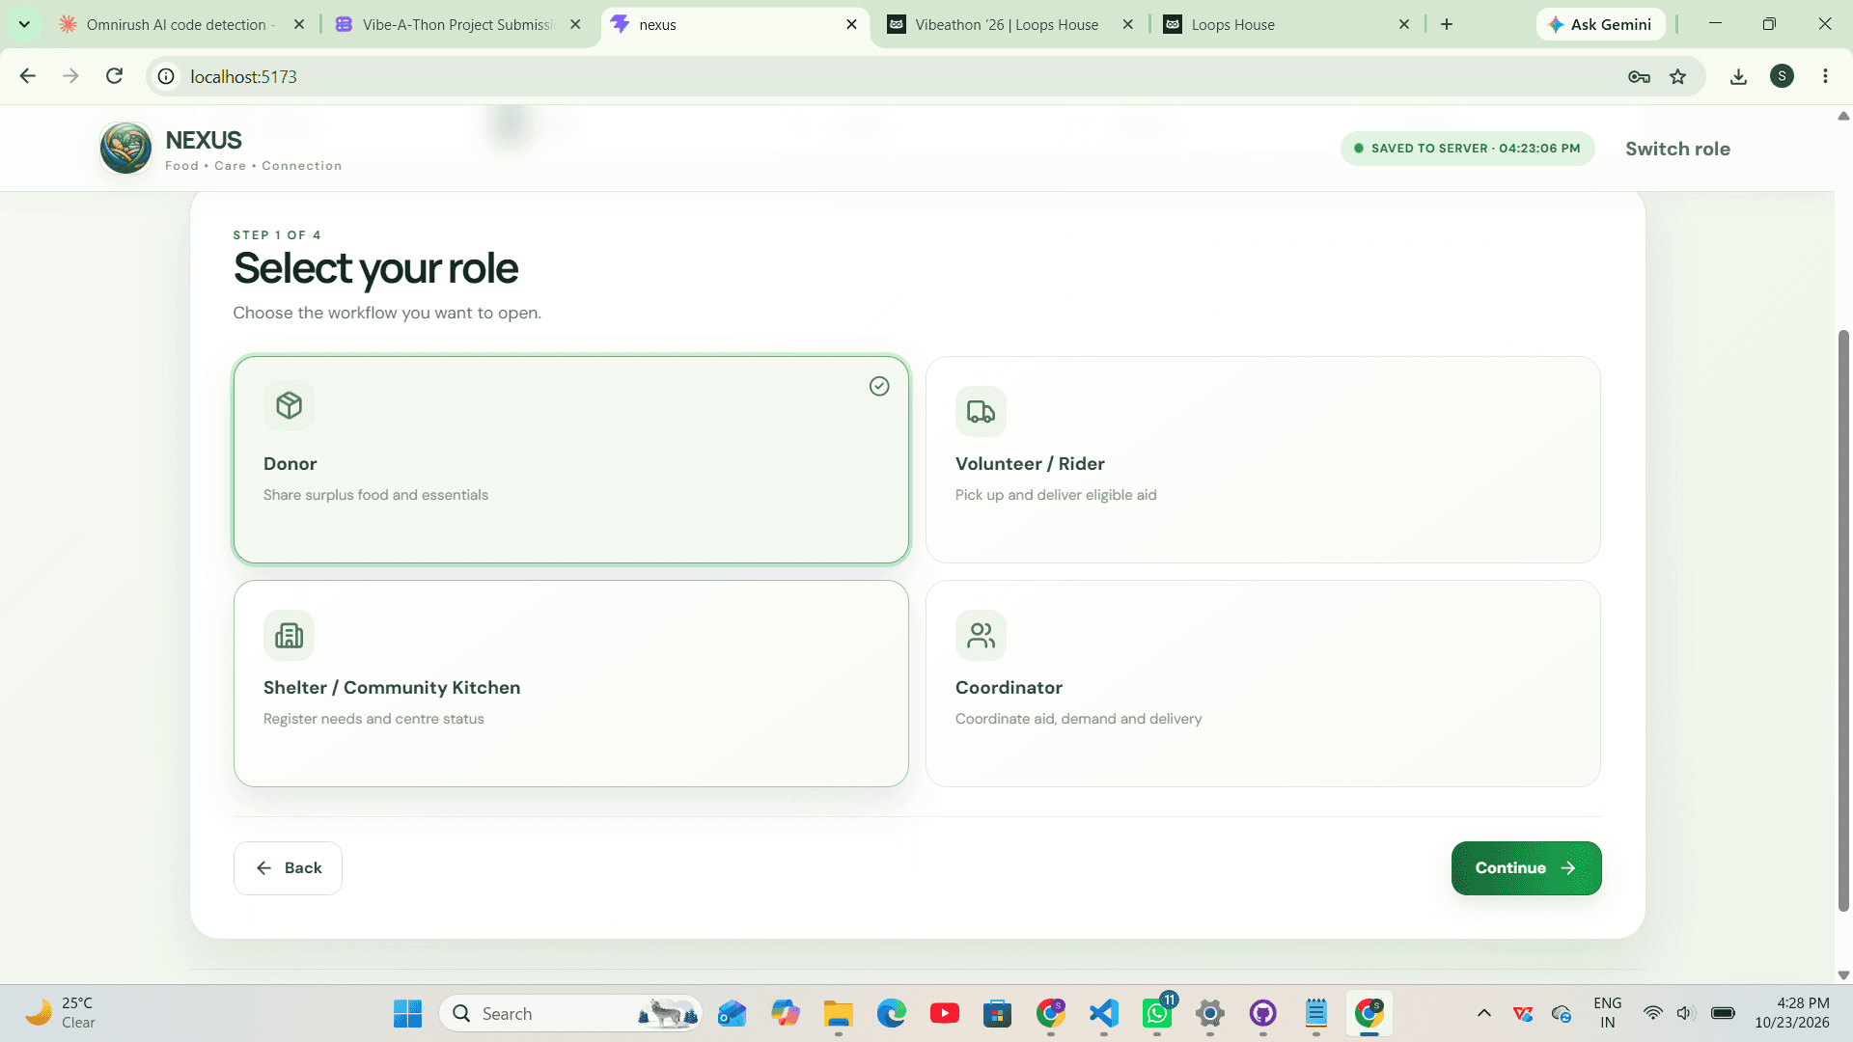Select the Donor role card
The image size is (1853, 1042).
570,460
